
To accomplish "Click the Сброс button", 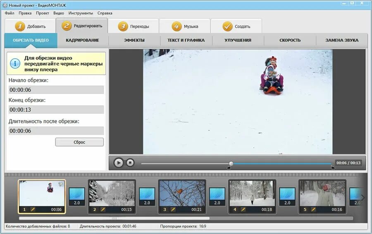I will (x=79, y=142).
